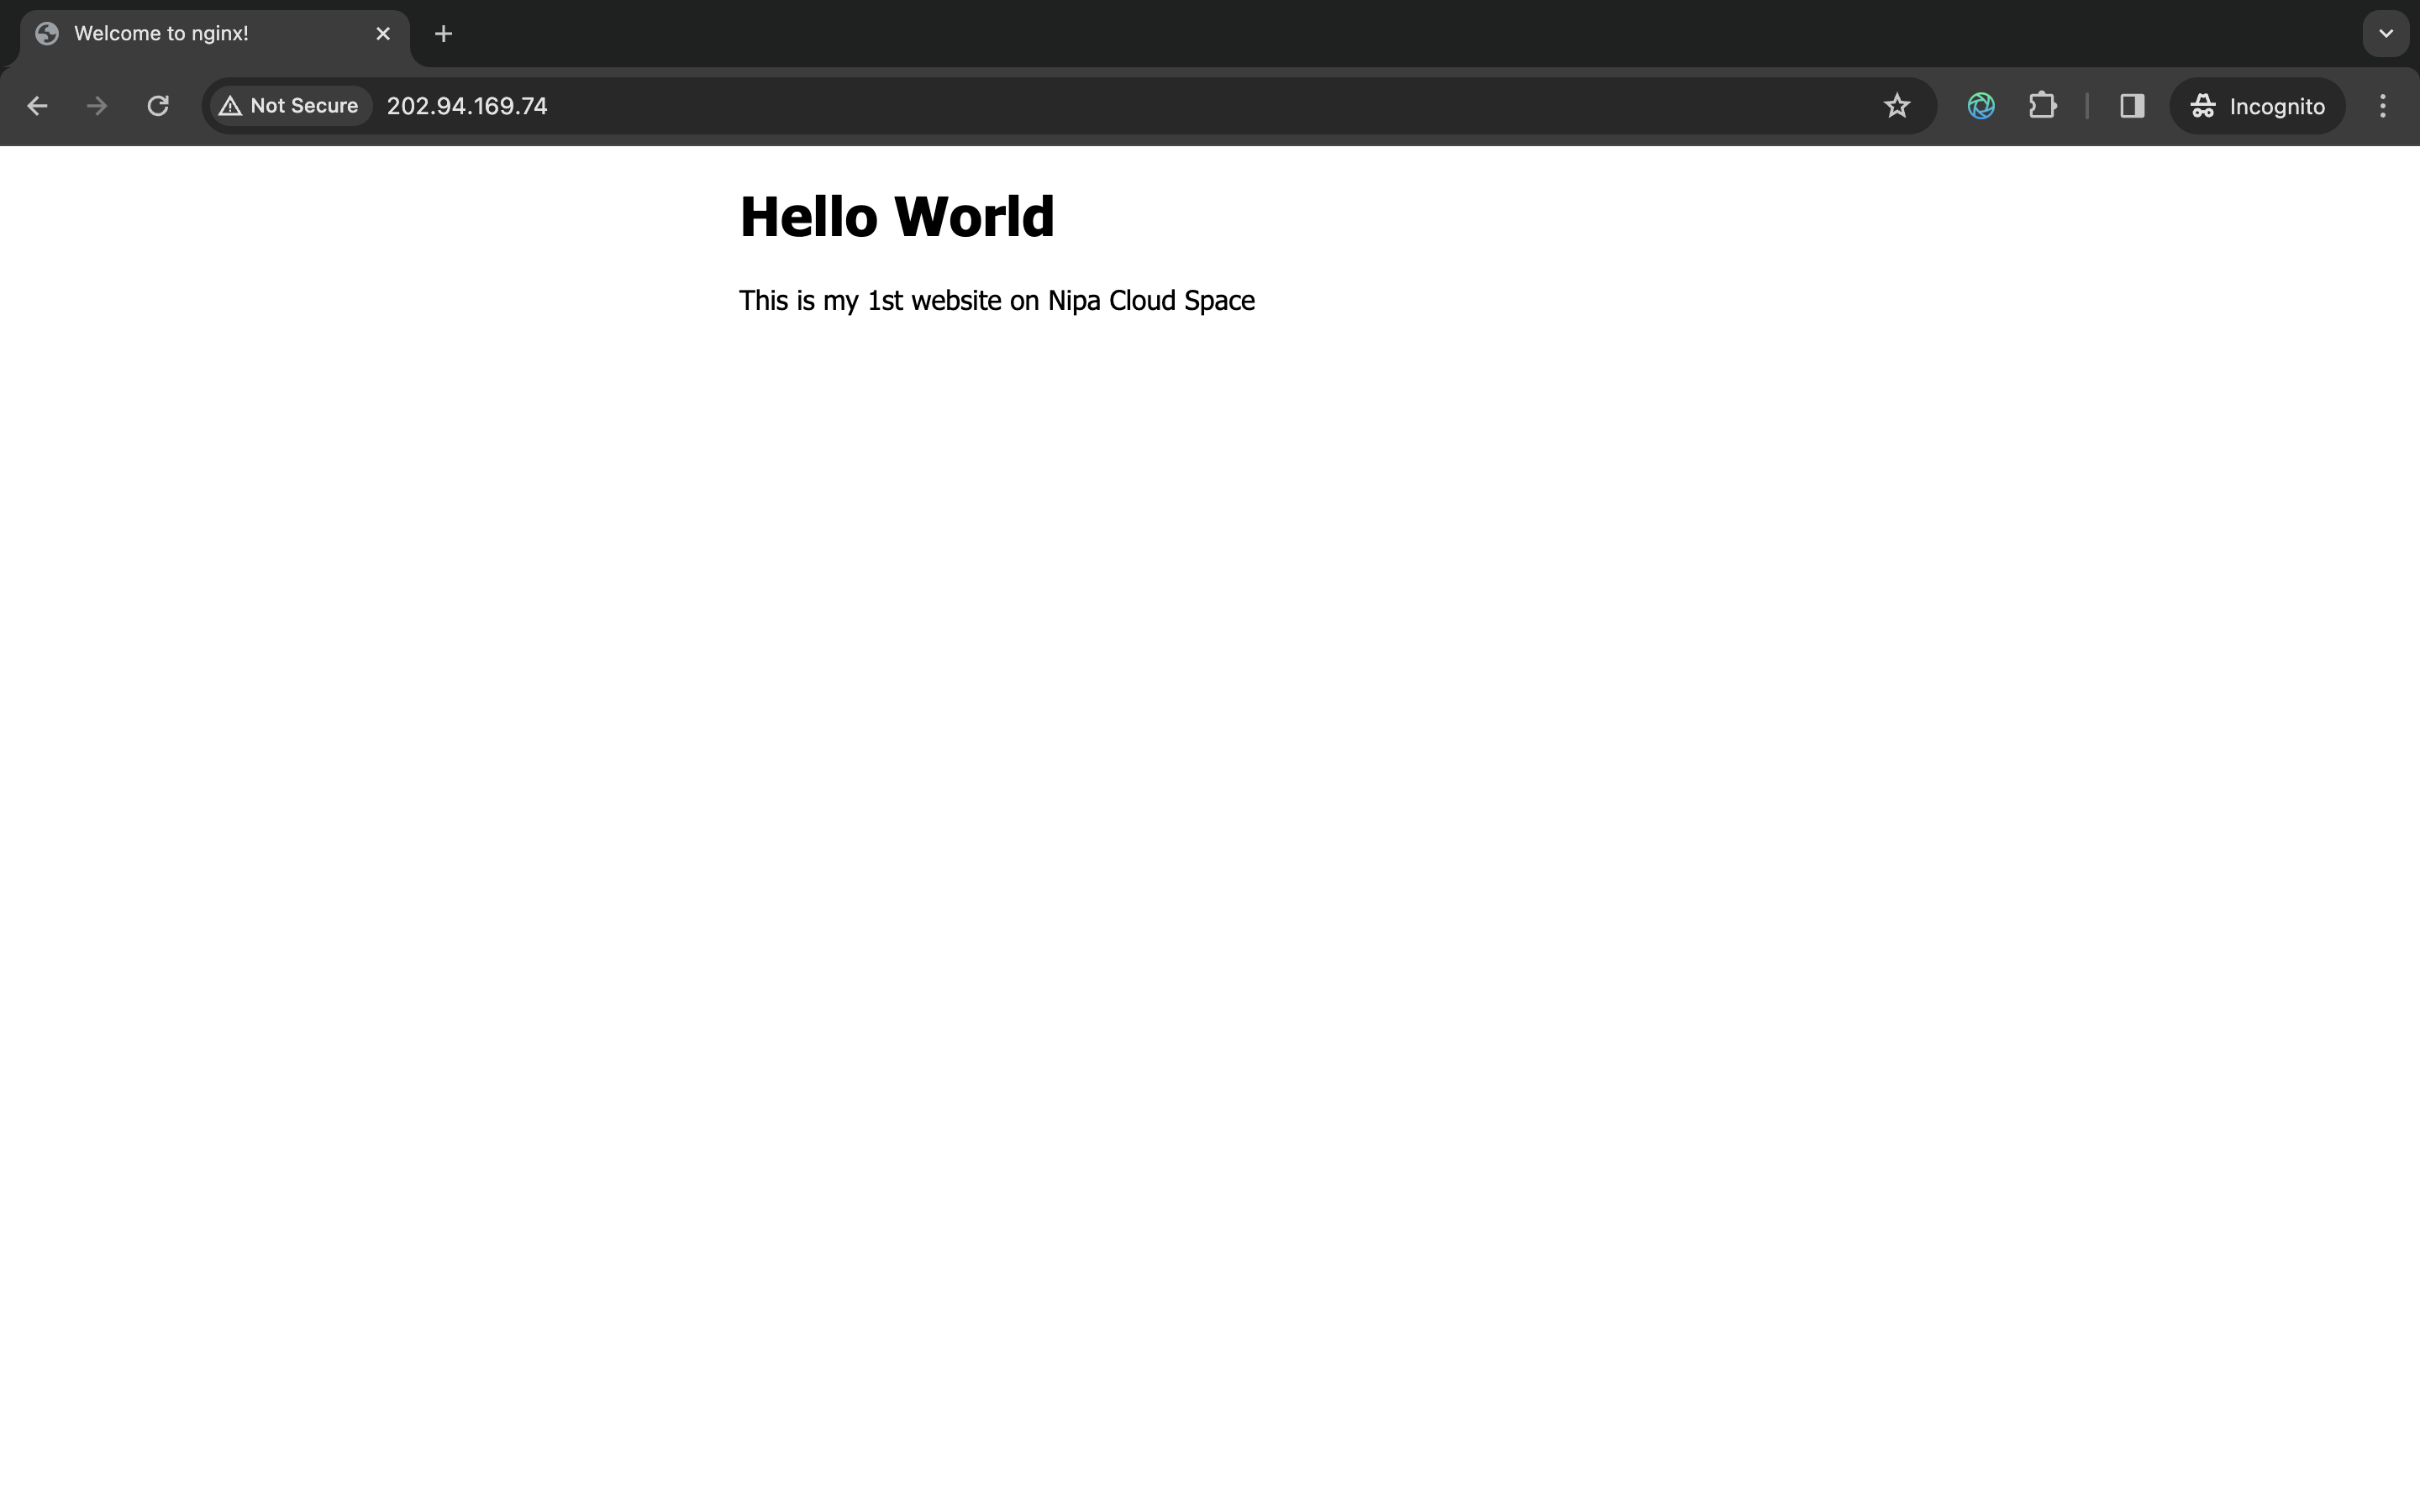Click the forward navigation arrow
The image size is (2420, 1512).
pyautogui.click(x=97, y=106)
